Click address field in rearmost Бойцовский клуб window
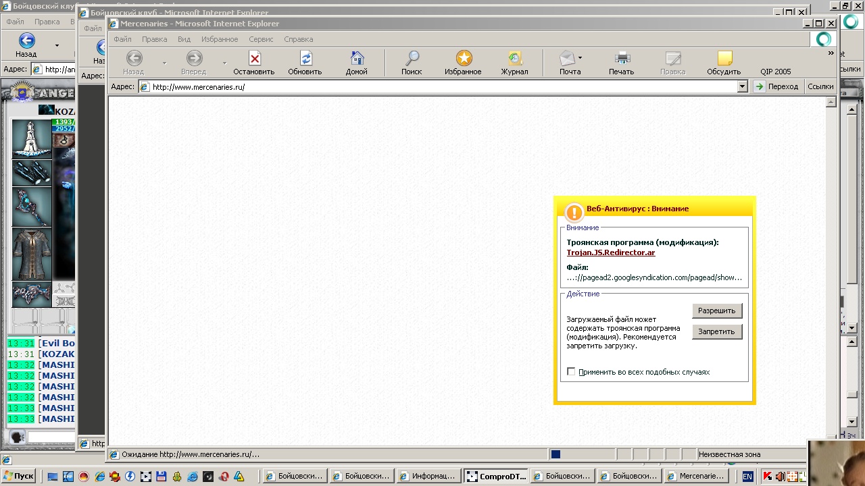This screenshot has width=865, height=486. click(x=53, y=69)
